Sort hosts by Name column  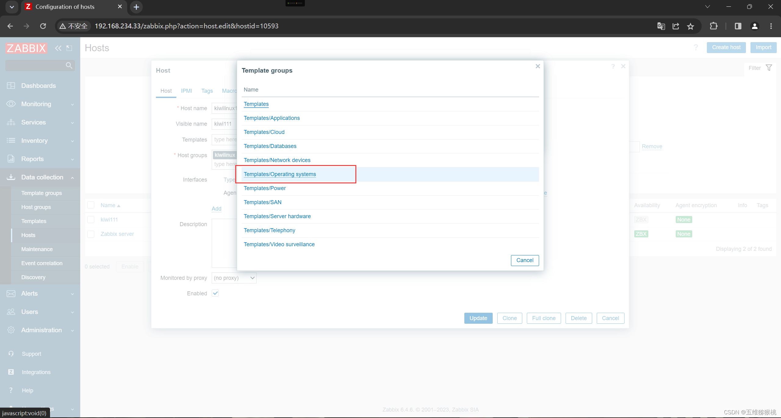(110, 205)
